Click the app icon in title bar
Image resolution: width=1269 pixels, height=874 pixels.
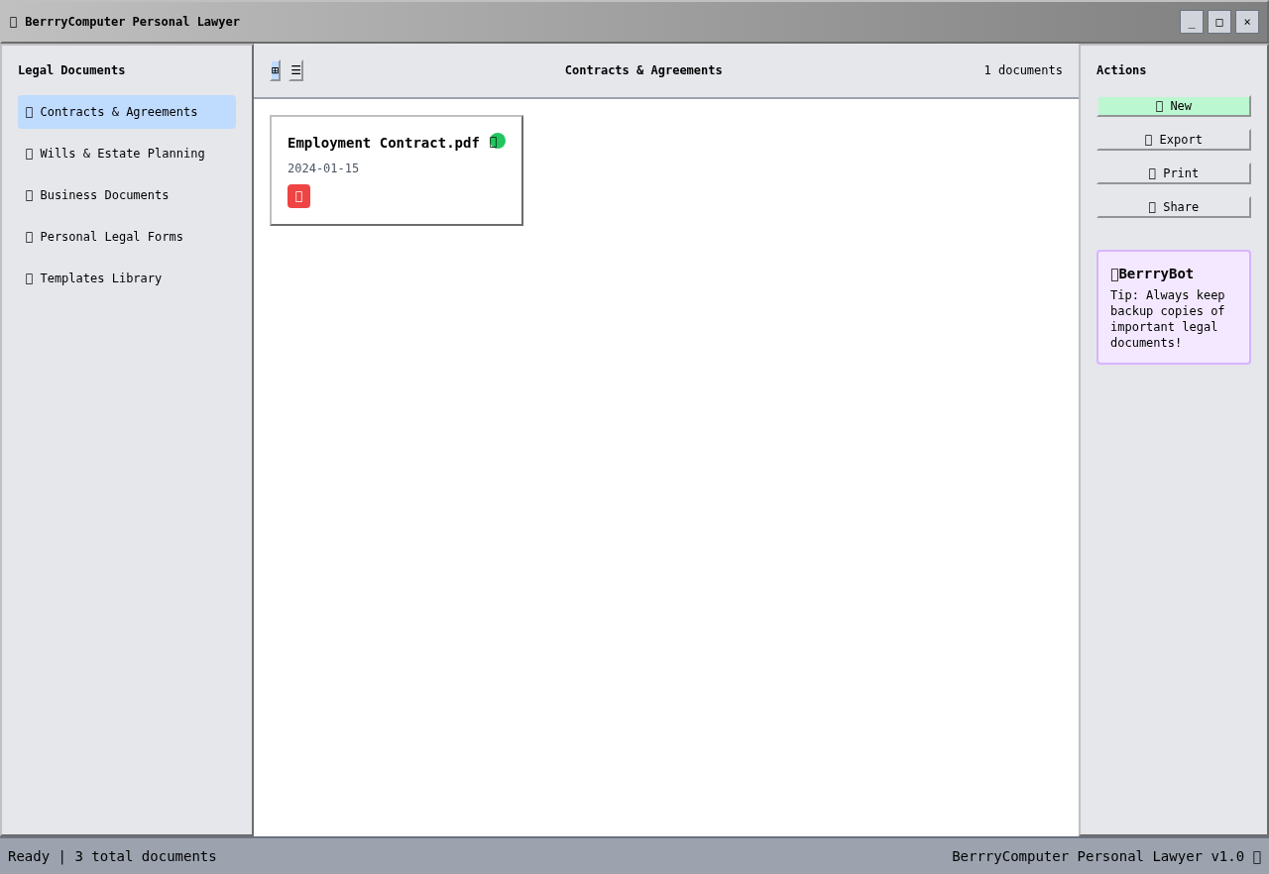[x=13, y=22]
